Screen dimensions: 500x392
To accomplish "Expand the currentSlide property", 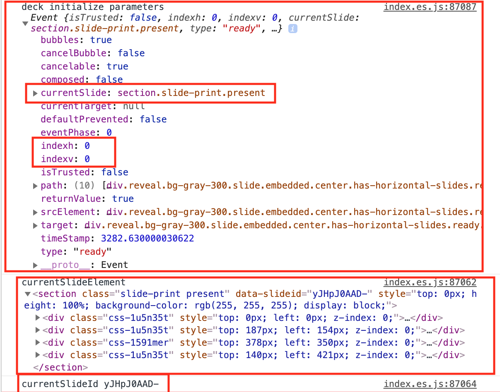I will pyautogui.click(x=35, y=93).
